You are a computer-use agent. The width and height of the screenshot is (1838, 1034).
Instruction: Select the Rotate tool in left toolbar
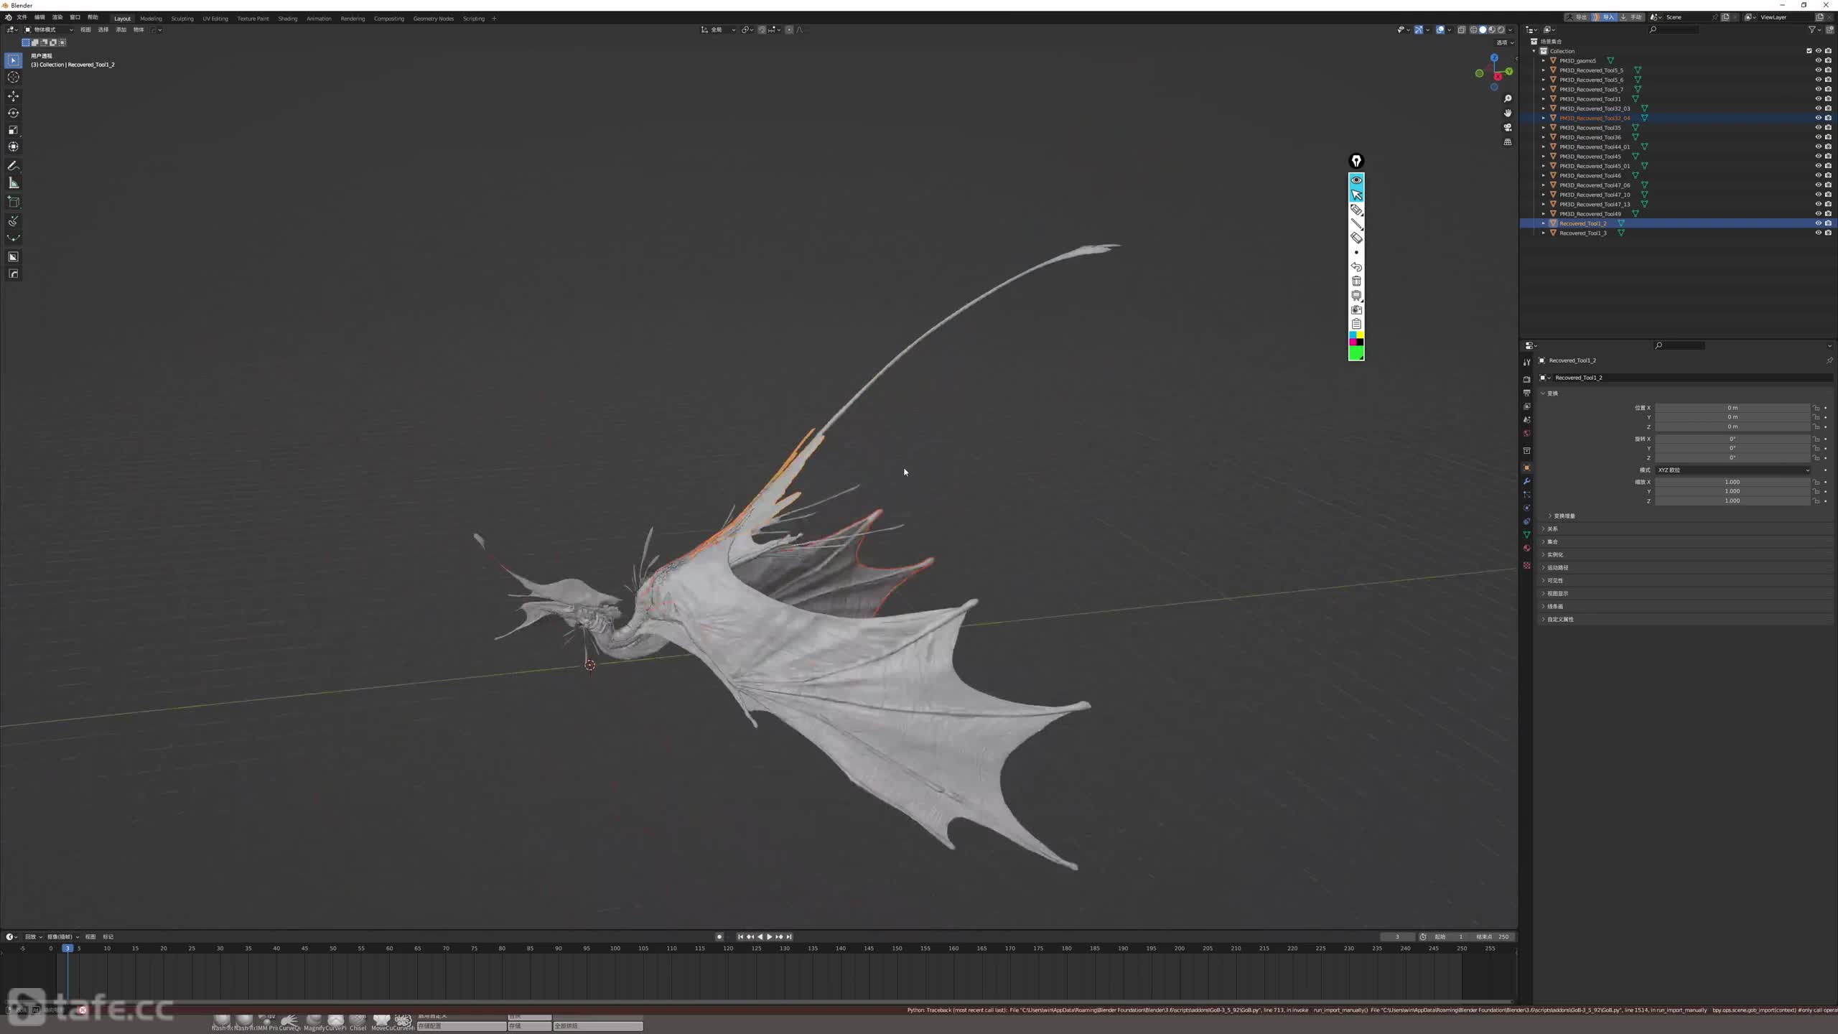click(x=13, y=113)
